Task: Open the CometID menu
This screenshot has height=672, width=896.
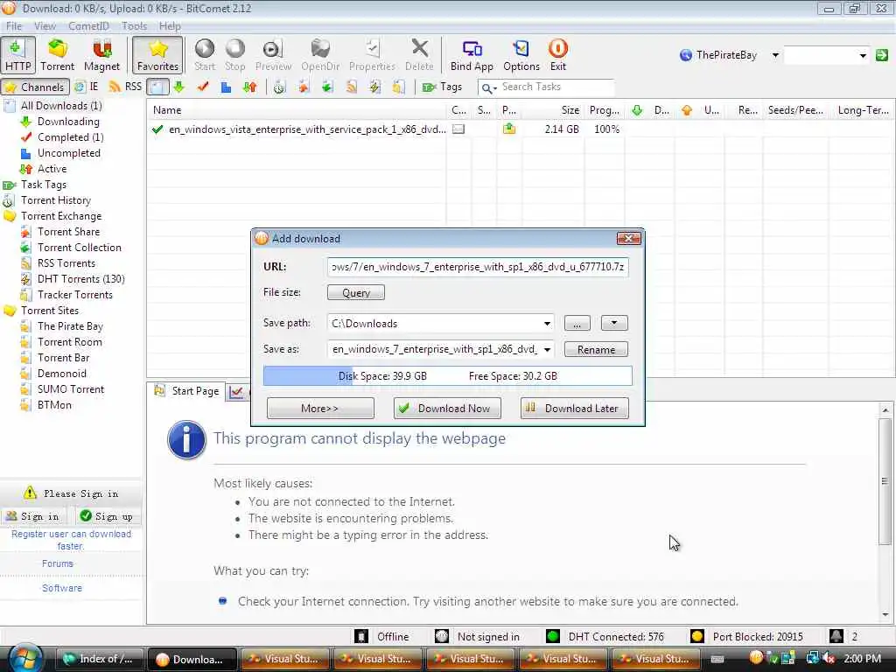Action: (x=88, y=25)
